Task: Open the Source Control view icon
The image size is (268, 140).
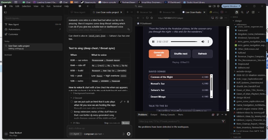Action: click(x=248, y=12)
